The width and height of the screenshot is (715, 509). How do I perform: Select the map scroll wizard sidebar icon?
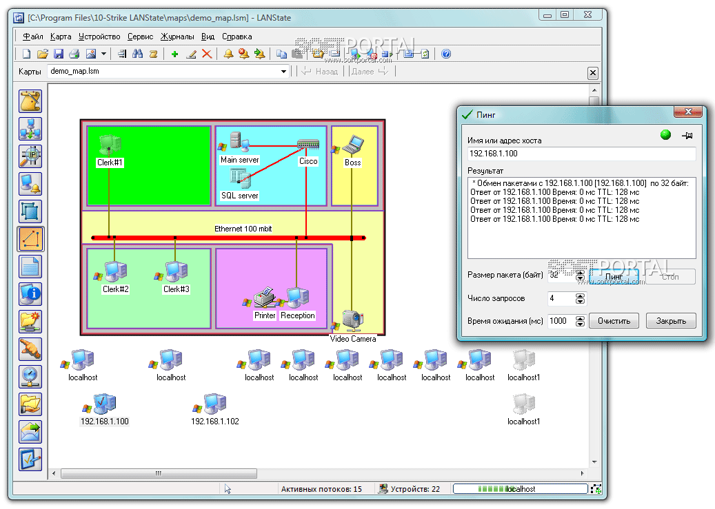click(x=30, y=101)
